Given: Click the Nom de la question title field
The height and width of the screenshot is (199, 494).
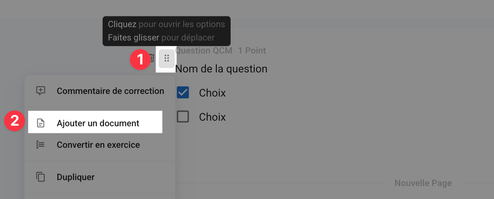Looking at the screenshot, I should 221,69.
